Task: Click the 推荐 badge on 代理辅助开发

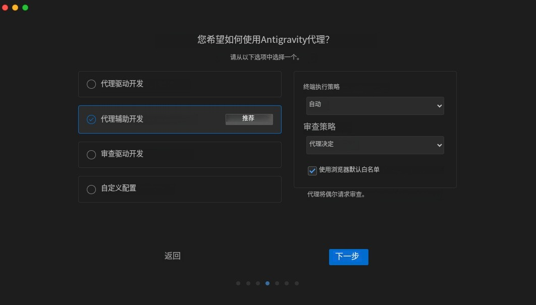Action: 249,118
